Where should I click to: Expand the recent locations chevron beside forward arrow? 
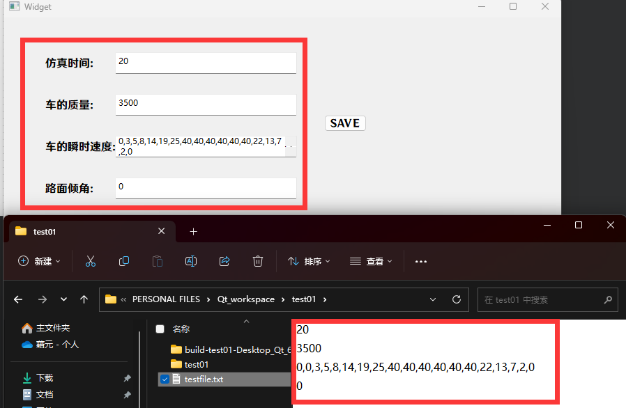click(x=63, y=299)
